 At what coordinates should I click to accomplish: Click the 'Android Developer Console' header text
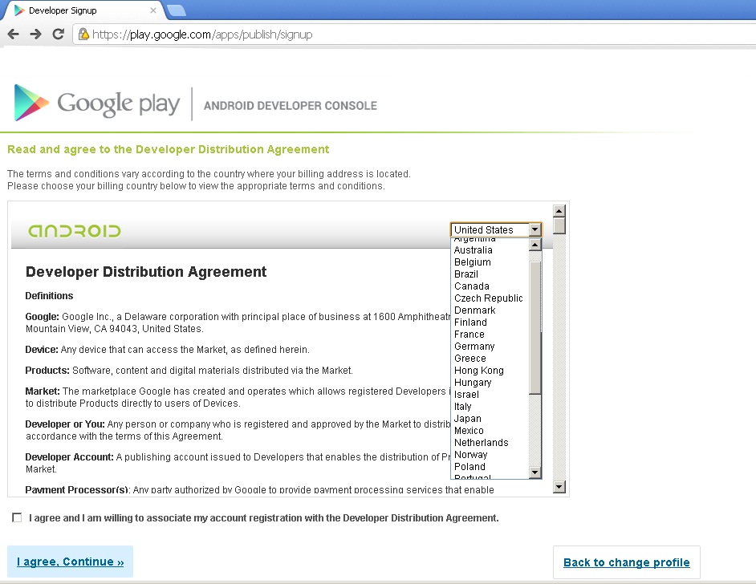pyautogui.click(x=291, y=106)
